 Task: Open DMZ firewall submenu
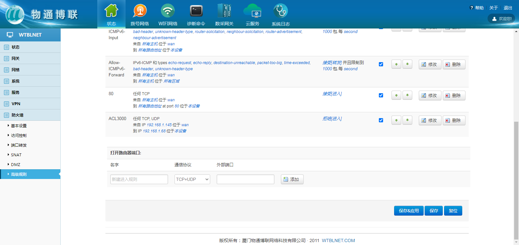pos(16,165)
